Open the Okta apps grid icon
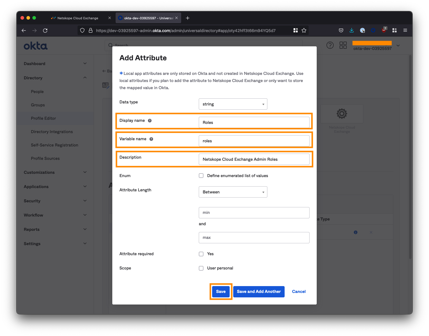The width and height of the screenshot is (429, 336). 343,45
